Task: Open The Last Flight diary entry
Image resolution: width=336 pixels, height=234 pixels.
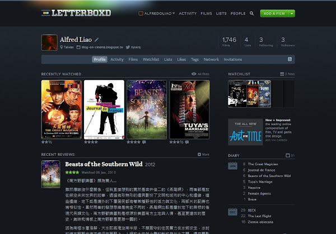Action: tap(259, 216)
